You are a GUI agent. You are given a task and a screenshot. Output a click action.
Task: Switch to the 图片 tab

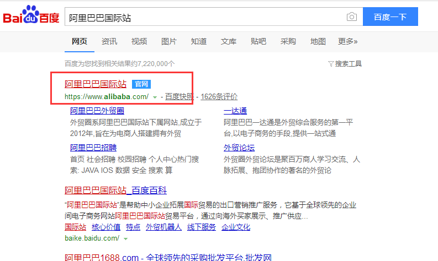point(168,41)
